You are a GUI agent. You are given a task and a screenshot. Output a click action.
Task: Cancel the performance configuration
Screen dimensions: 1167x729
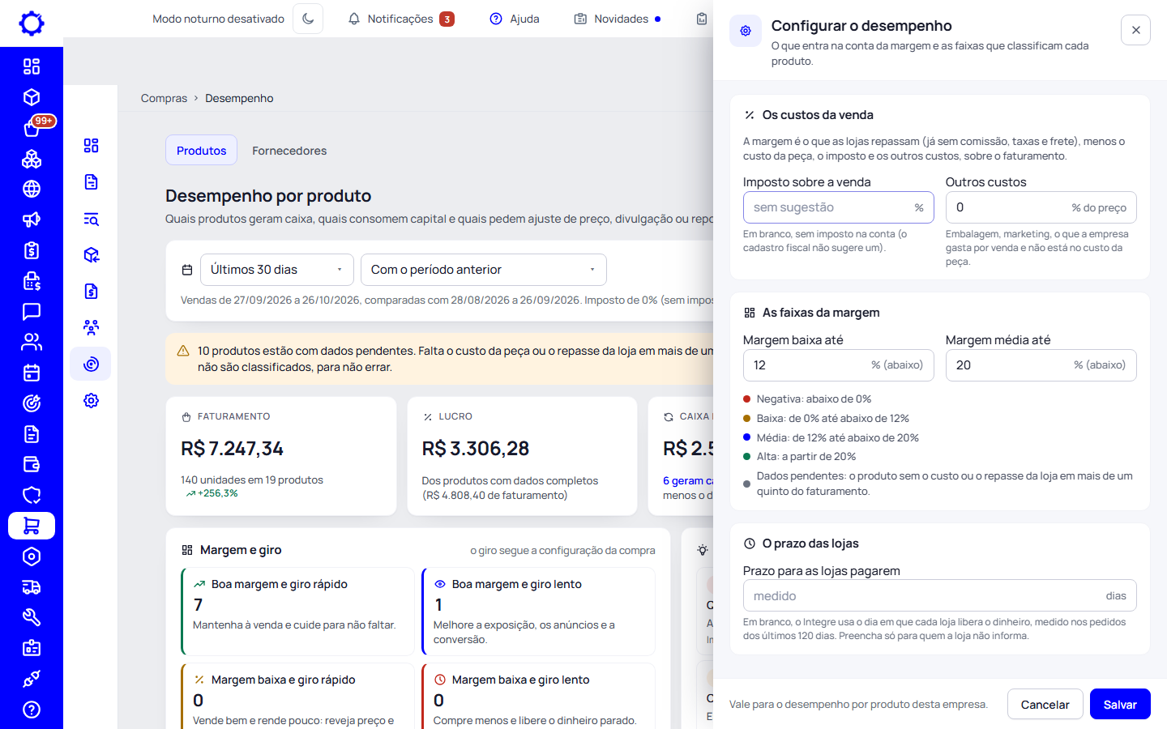click(1045, 704)
